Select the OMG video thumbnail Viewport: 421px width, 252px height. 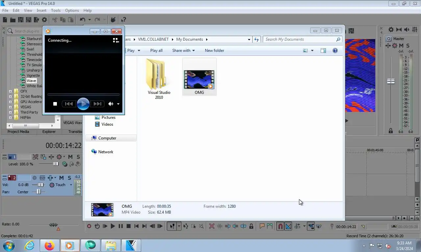[199, 77]
